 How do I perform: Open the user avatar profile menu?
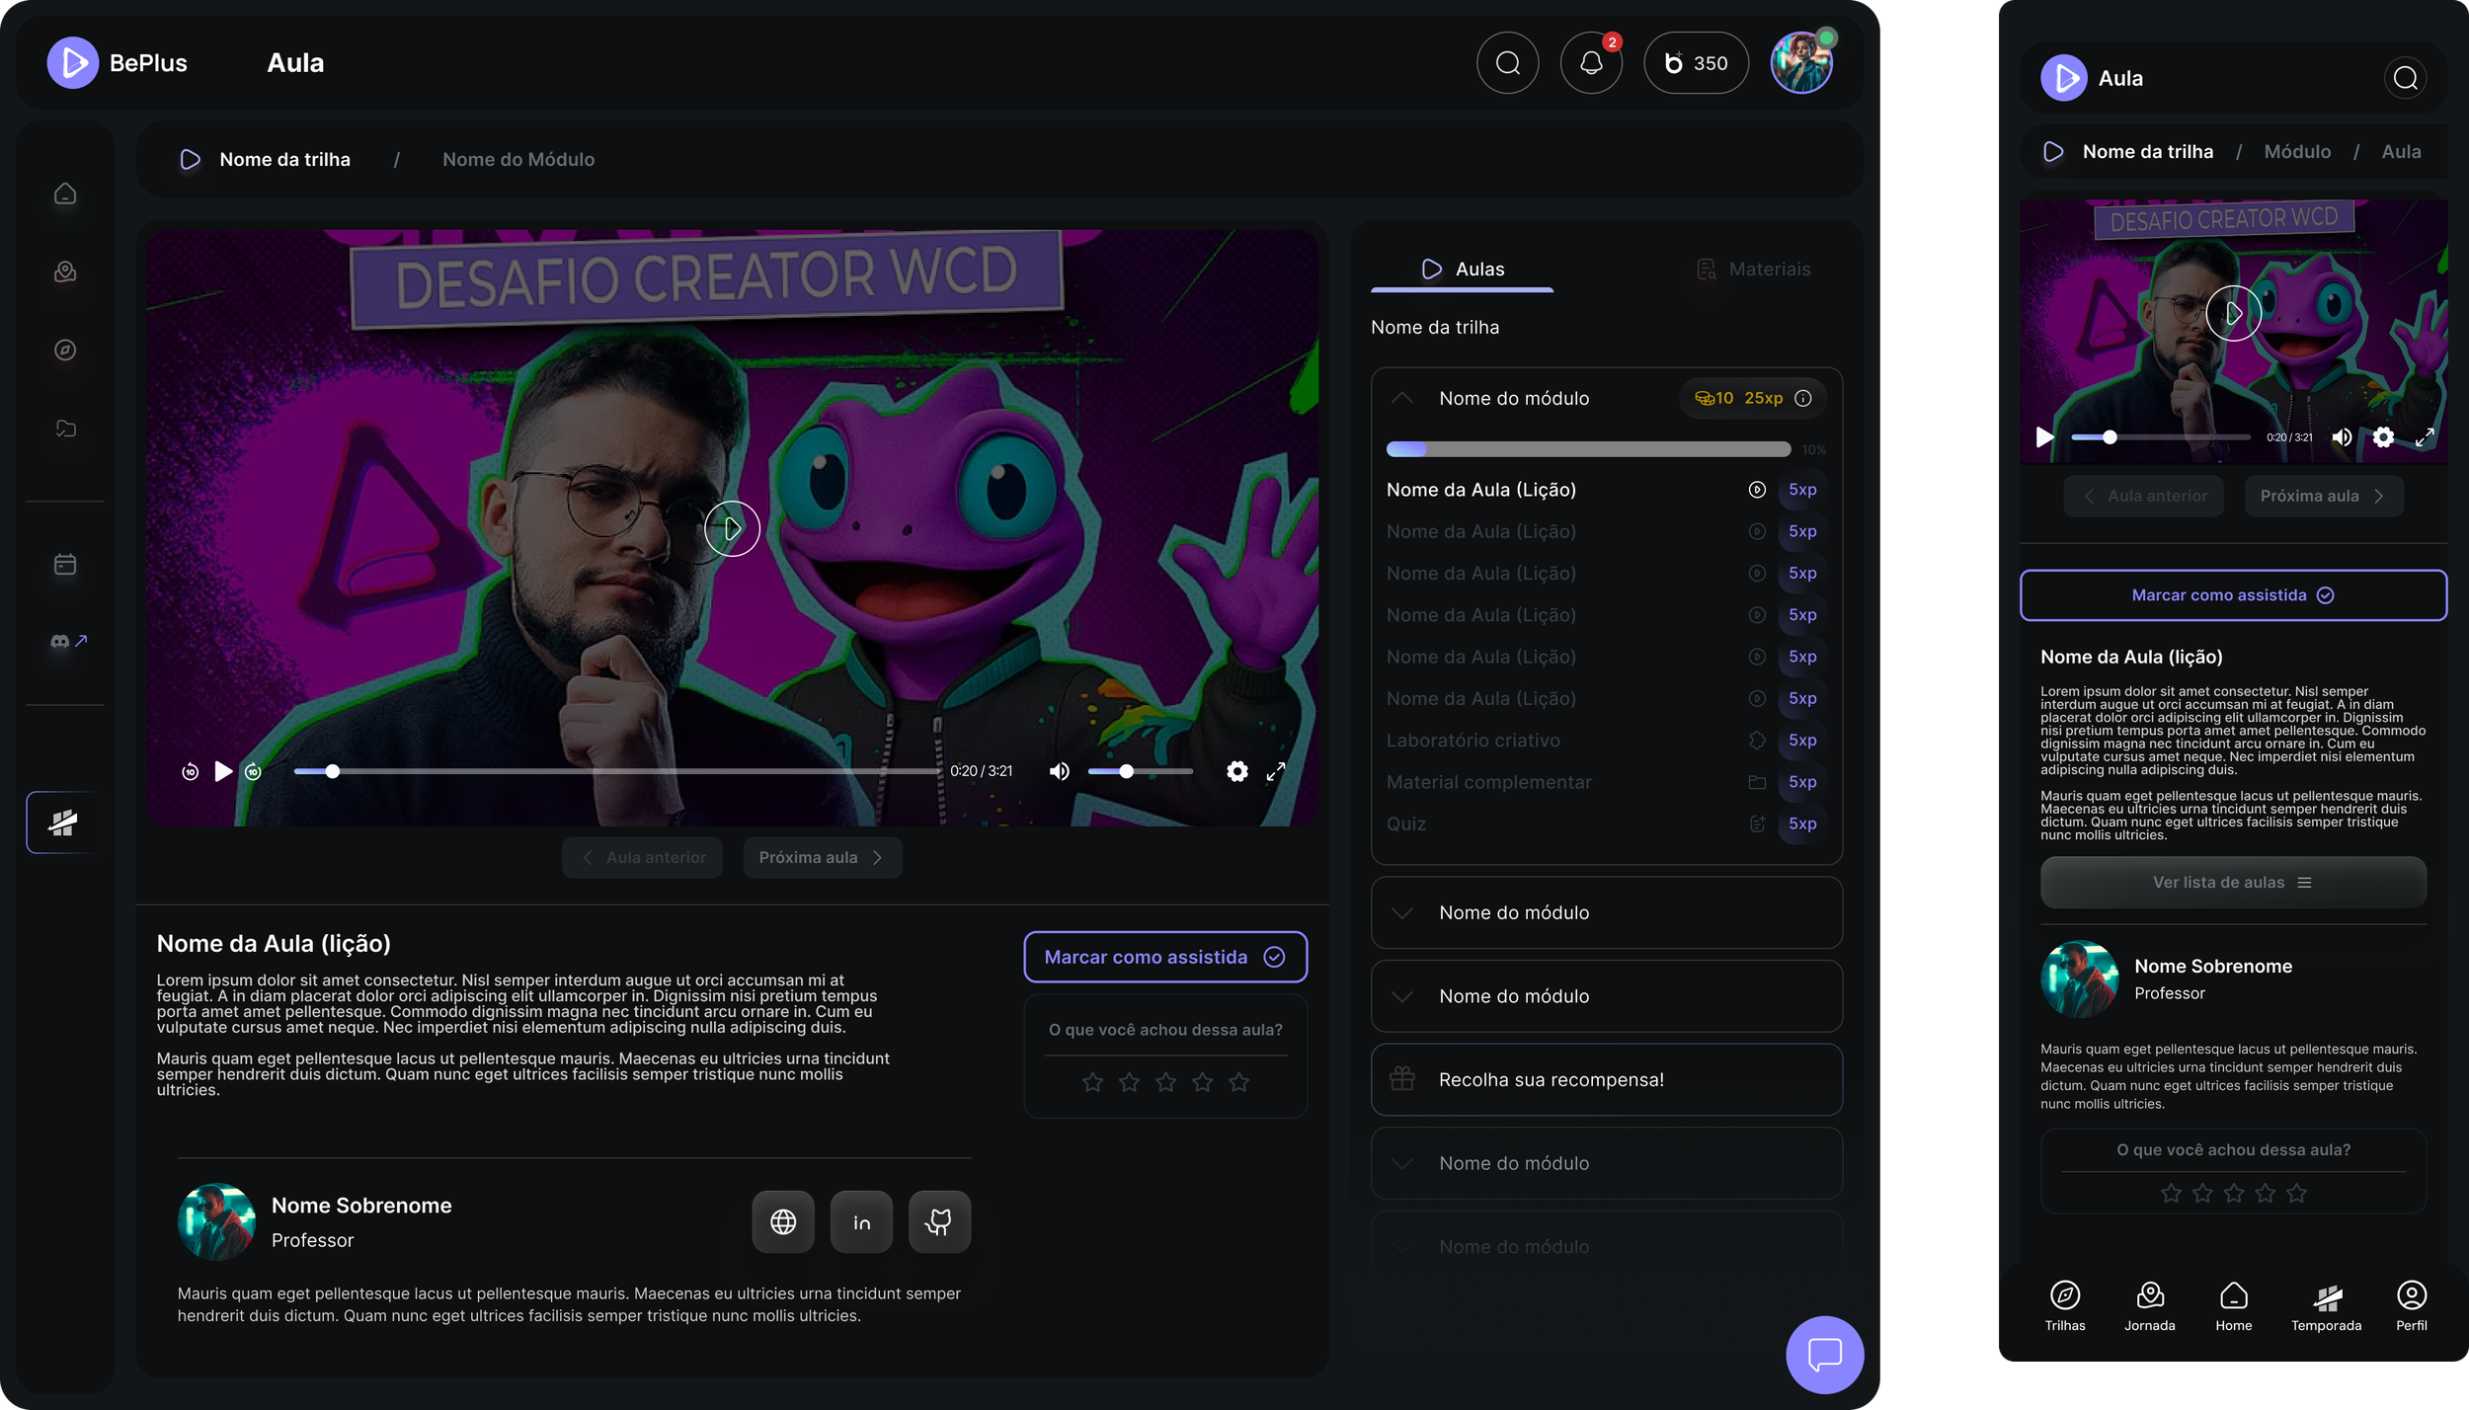click(1801, 63)
